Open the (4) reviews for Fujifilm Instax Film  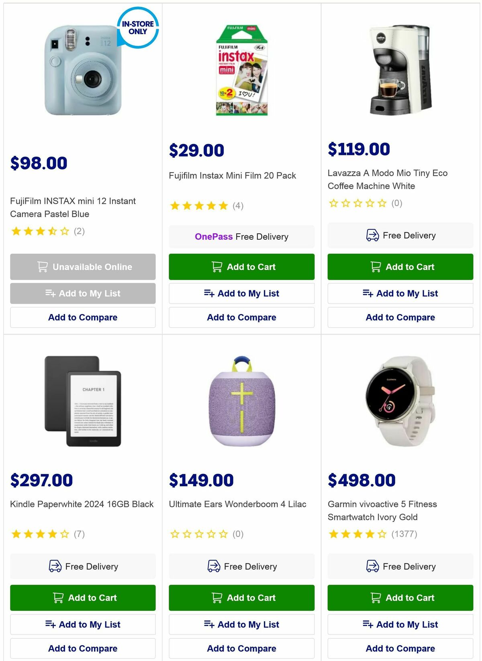(x=238, y=206)
